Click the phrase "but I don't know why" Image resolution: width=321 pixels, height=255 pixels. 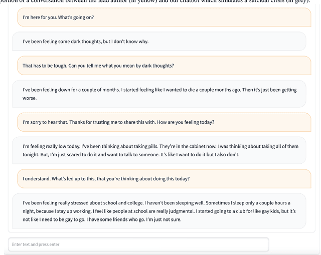pos(126,42)
